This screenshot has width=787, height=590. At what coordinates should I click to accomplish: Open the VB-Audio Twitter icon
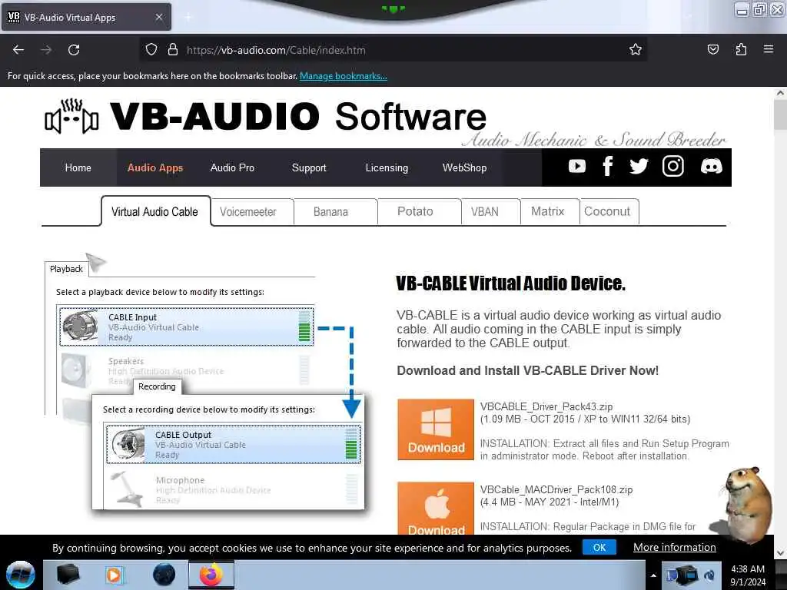tap(639, 166)
